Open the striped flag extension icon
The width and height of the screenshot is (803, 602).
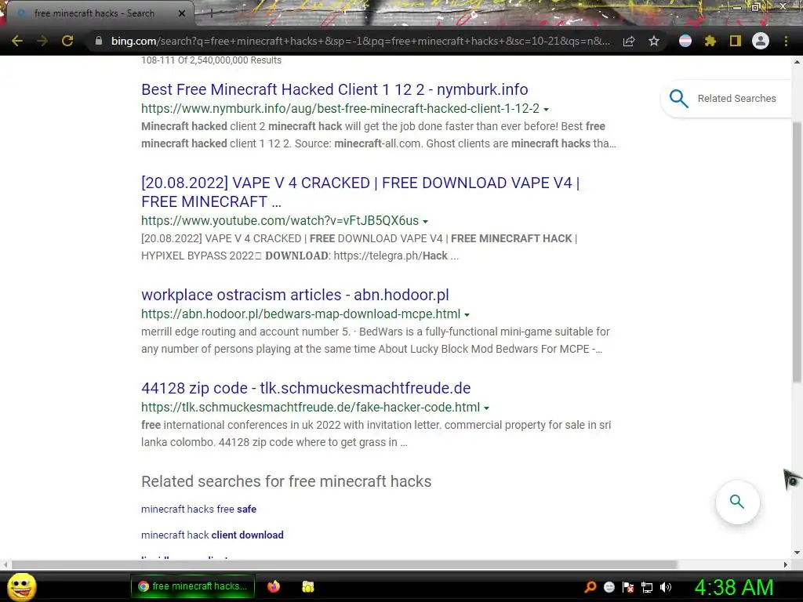[685, 41]
